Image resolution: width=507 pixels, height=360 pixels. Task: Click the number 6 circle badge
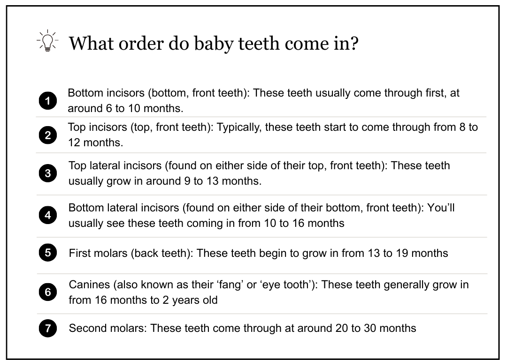tap(48, 292)
